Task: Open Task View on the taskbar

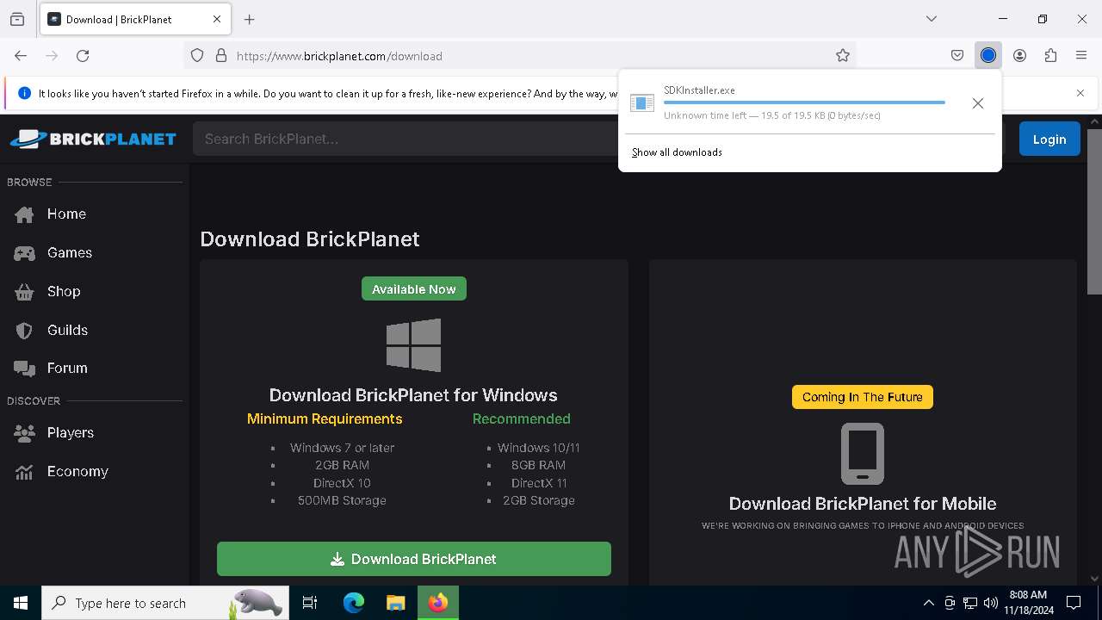Action: click(310, 603)
